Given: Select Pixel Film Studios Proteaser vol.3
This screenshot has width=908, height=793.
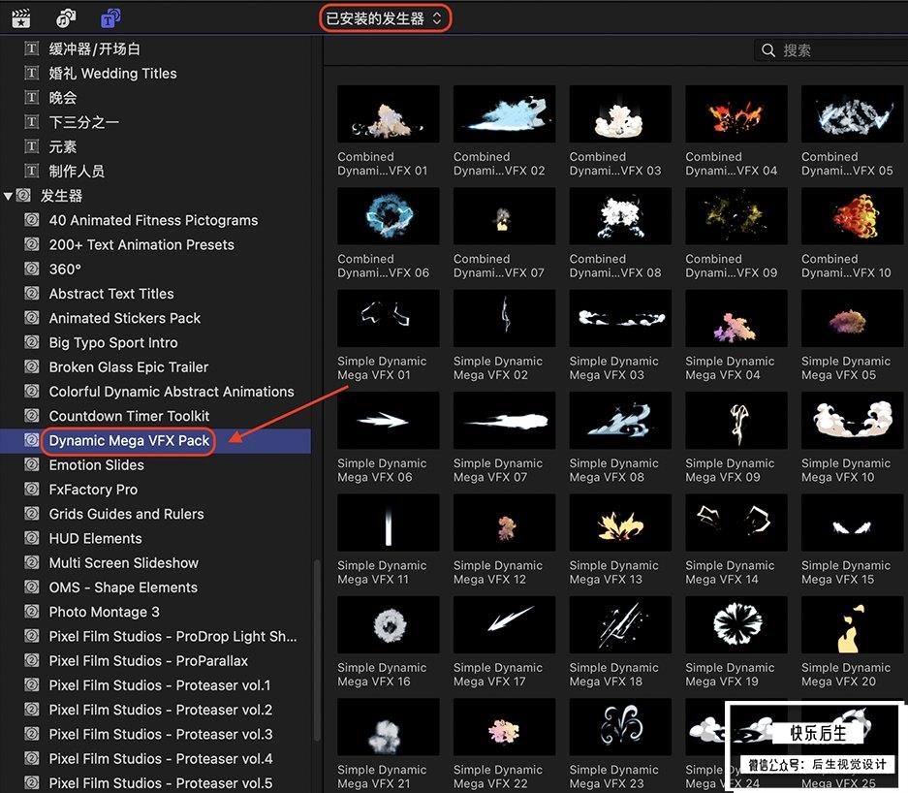Looking at the screenshot, I should 161,735.
